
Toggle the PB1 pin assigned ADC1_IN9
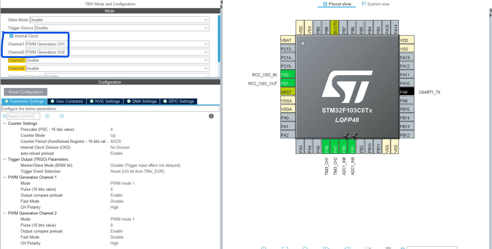click(352, 148)
